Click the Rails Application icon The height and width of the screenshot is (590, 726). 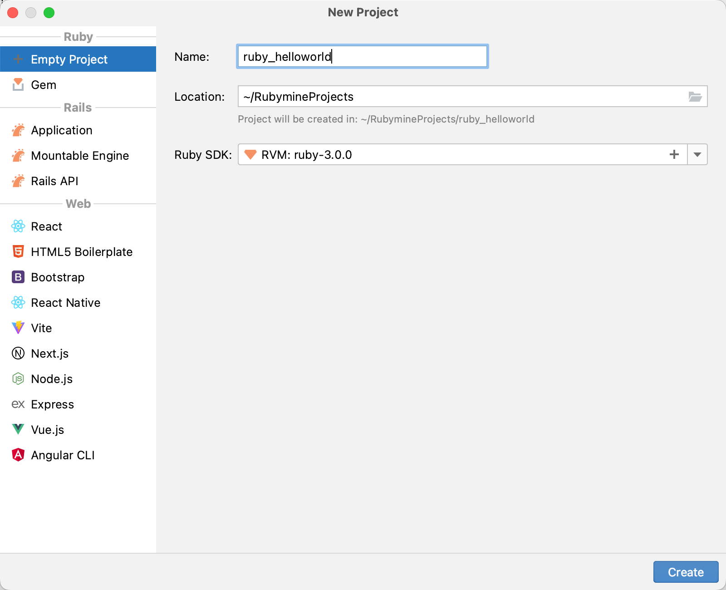[x=18, y=130]
